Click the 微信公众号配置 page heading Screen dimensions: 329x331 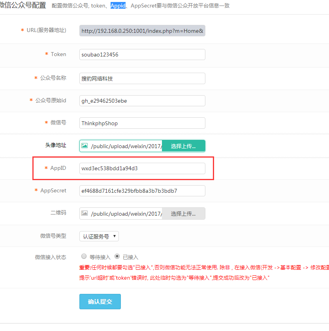pos(23,5)
